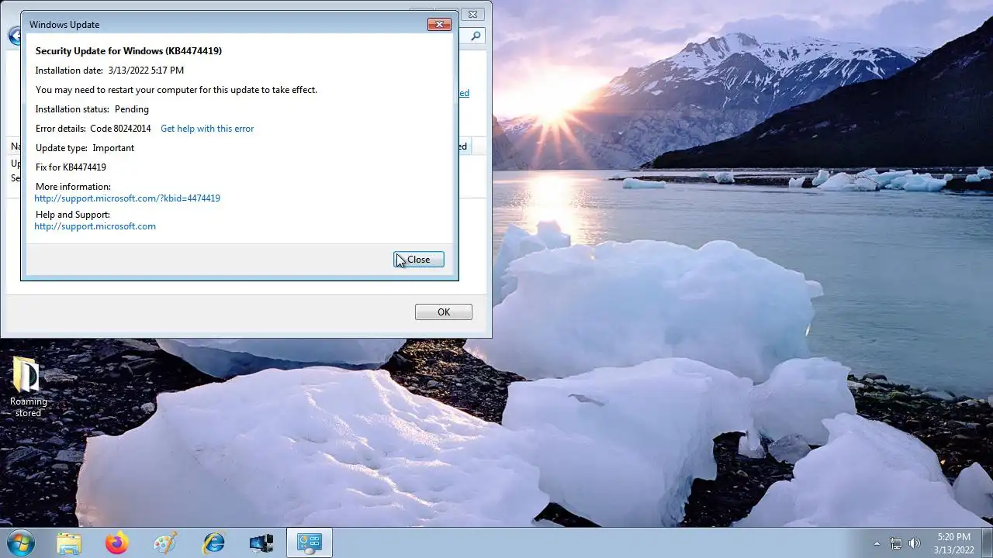
Task: Open Firefox from the taskbar
Action: point(117,542)
